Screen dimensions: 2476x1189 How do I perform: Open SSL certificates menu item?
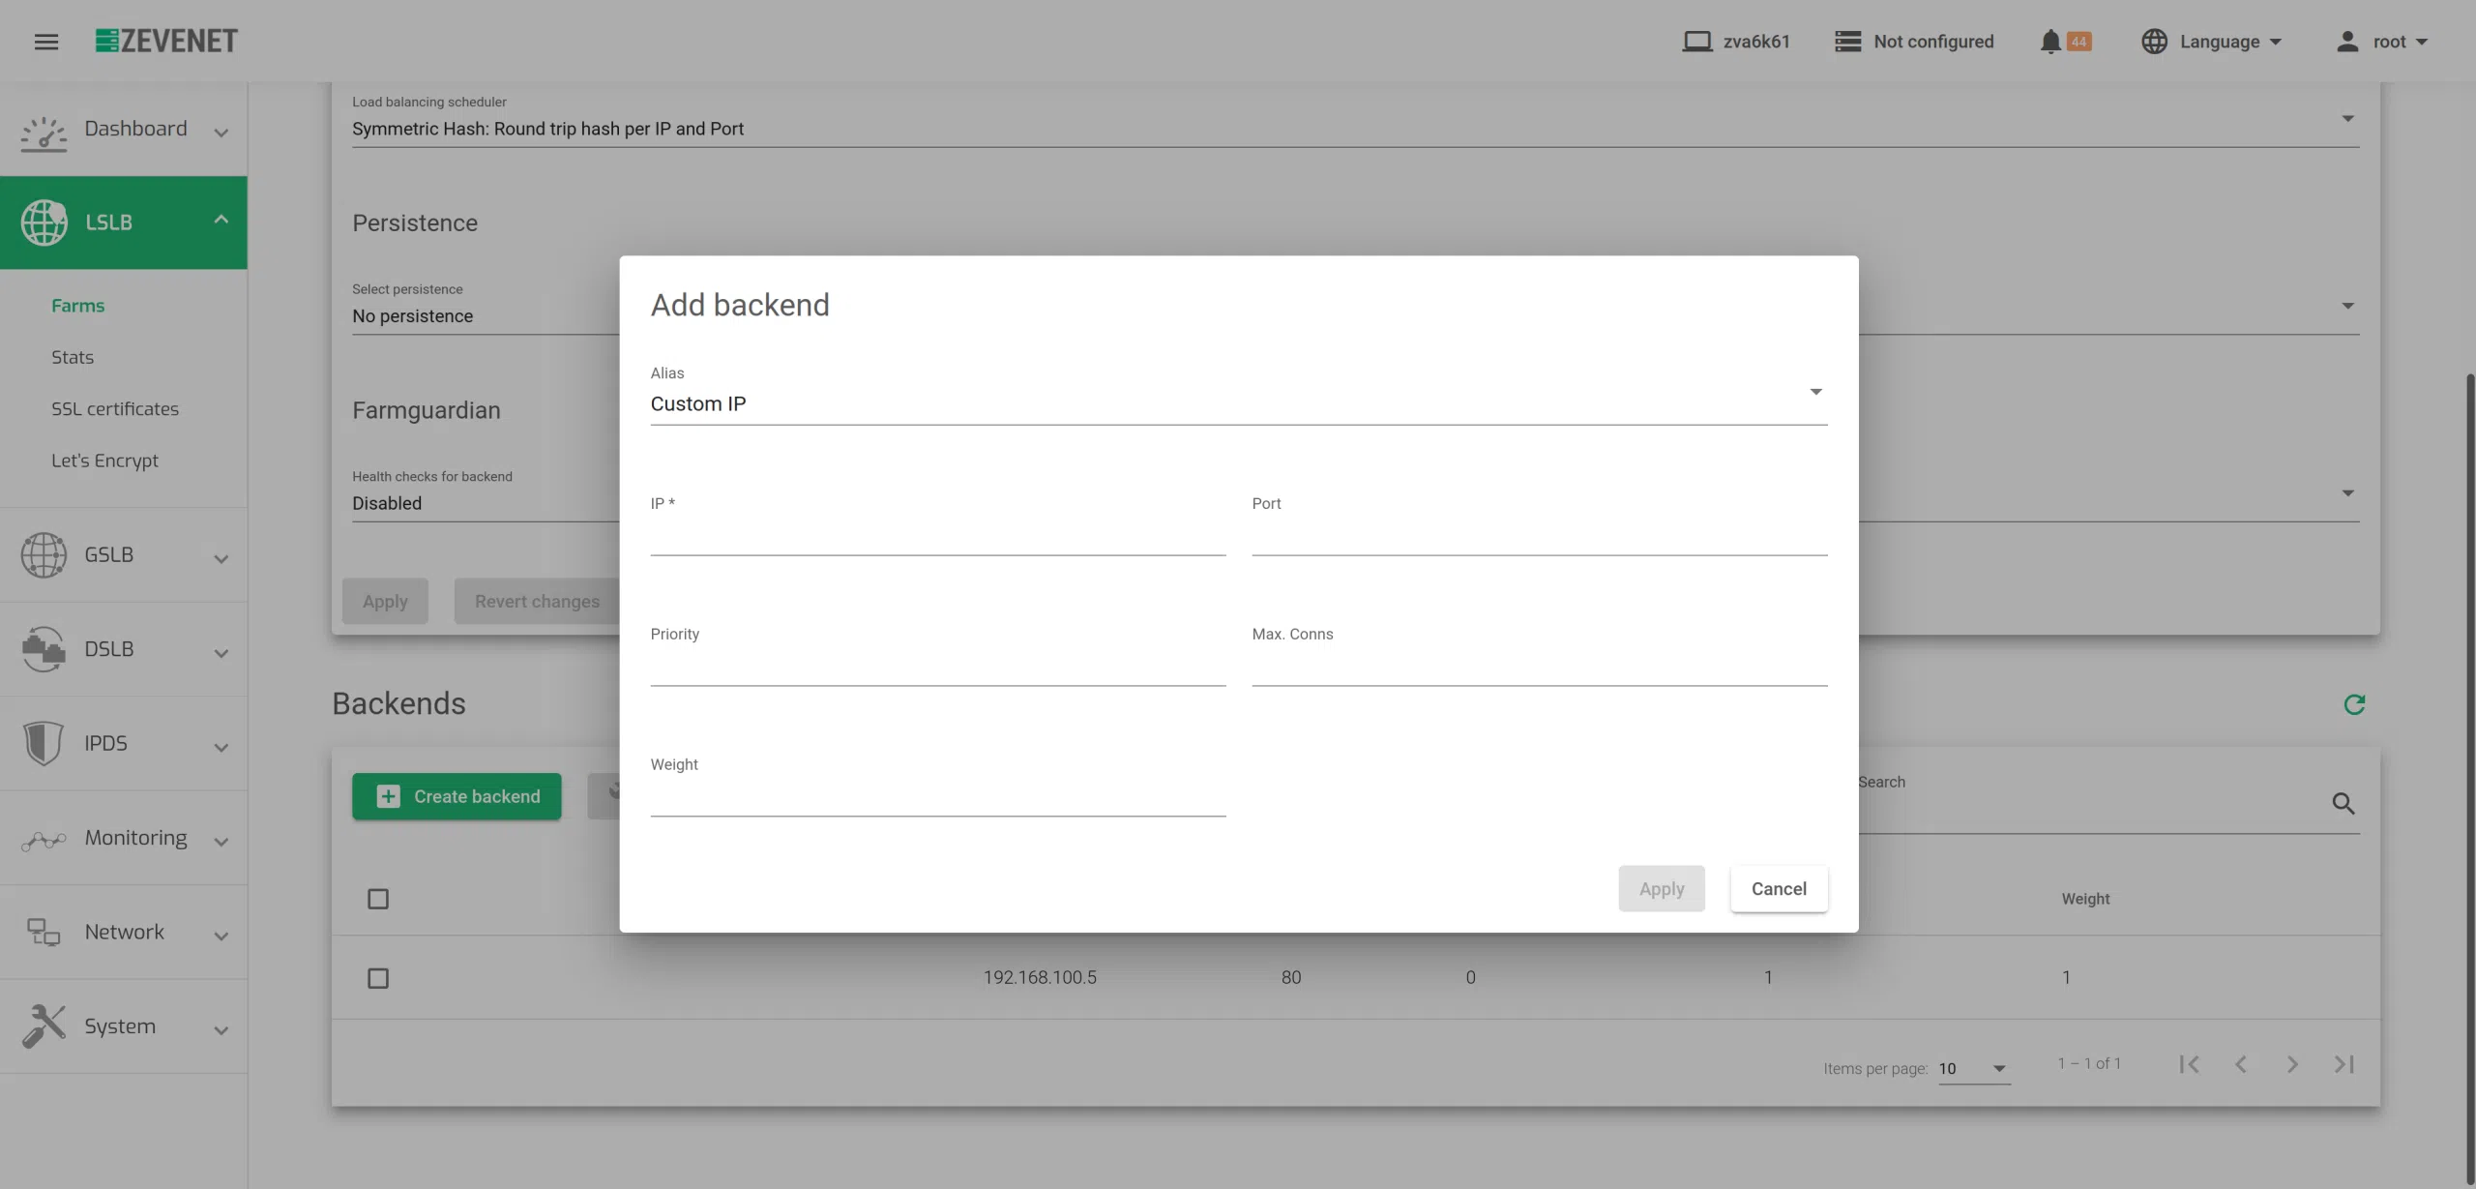click(115, 409)
